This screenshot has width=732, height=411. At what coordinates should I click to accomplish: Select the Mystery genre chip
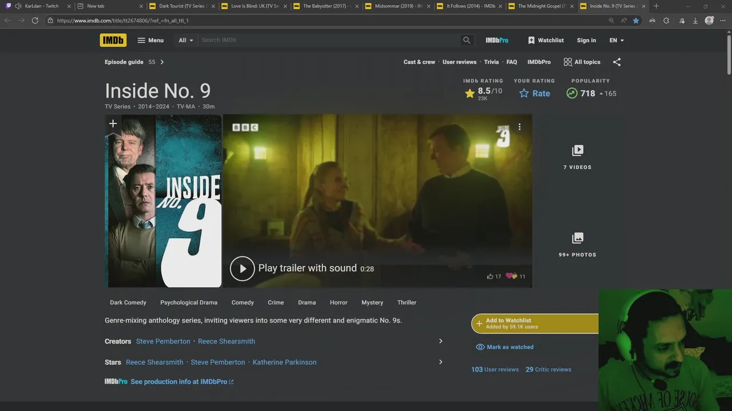tap(372, 303)
